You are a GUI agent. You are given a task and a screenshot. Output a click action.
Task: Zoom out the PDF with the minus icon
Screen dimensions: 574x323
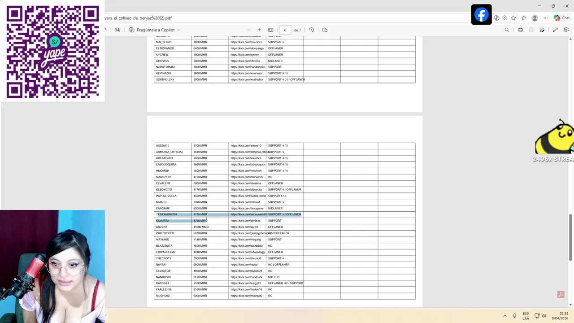click(x=249, y=30)
